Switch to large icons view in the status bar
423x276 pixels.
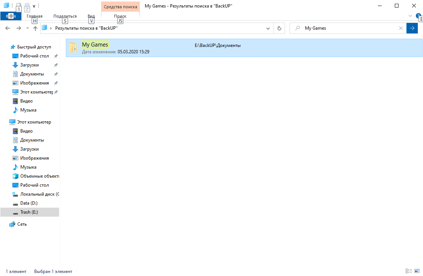417,271
